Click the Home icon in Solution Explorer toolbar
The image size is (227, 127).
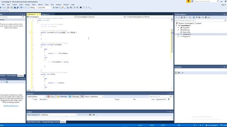(x=182, y=17)
